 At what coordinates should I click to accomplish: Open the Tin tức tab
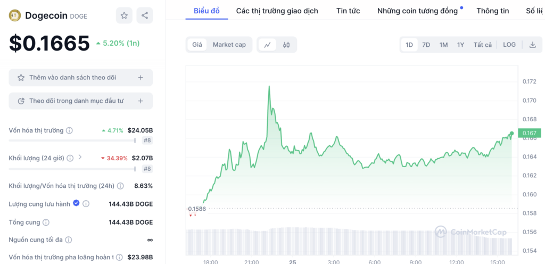348,11
